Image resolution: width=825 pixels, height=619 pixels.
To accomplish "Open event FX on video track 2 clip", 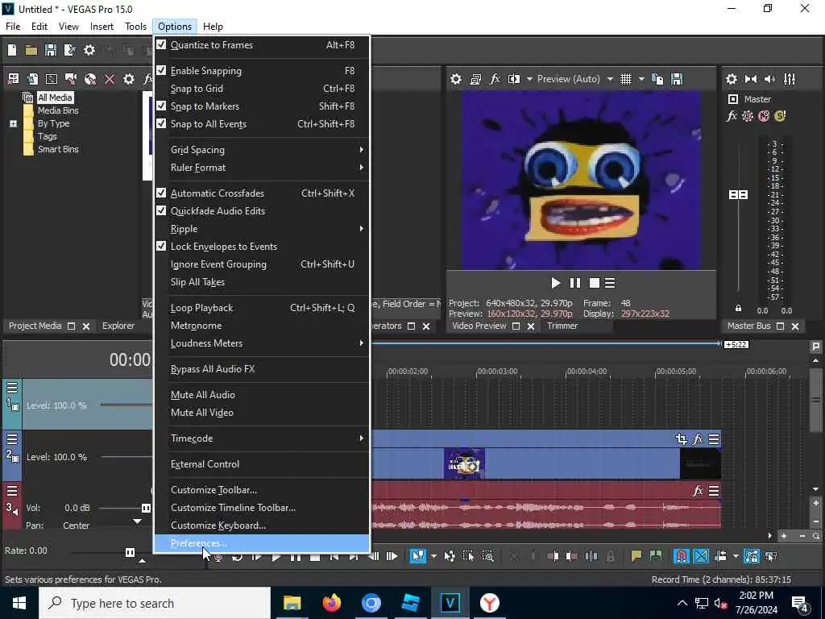I will 698,439.
